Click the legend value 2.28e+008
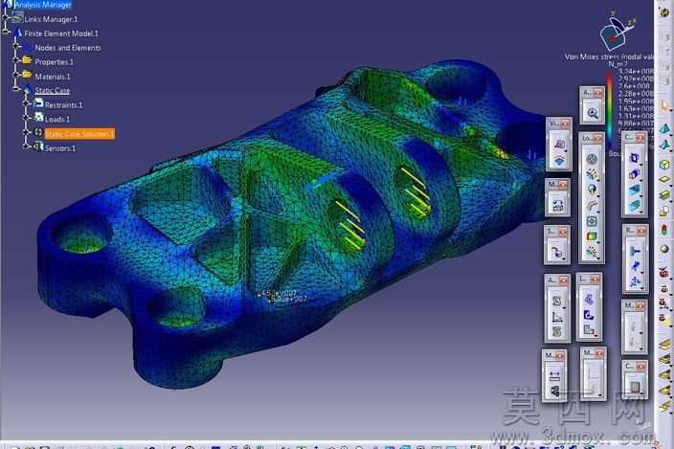The image size is (674, 449). point(636,94)
